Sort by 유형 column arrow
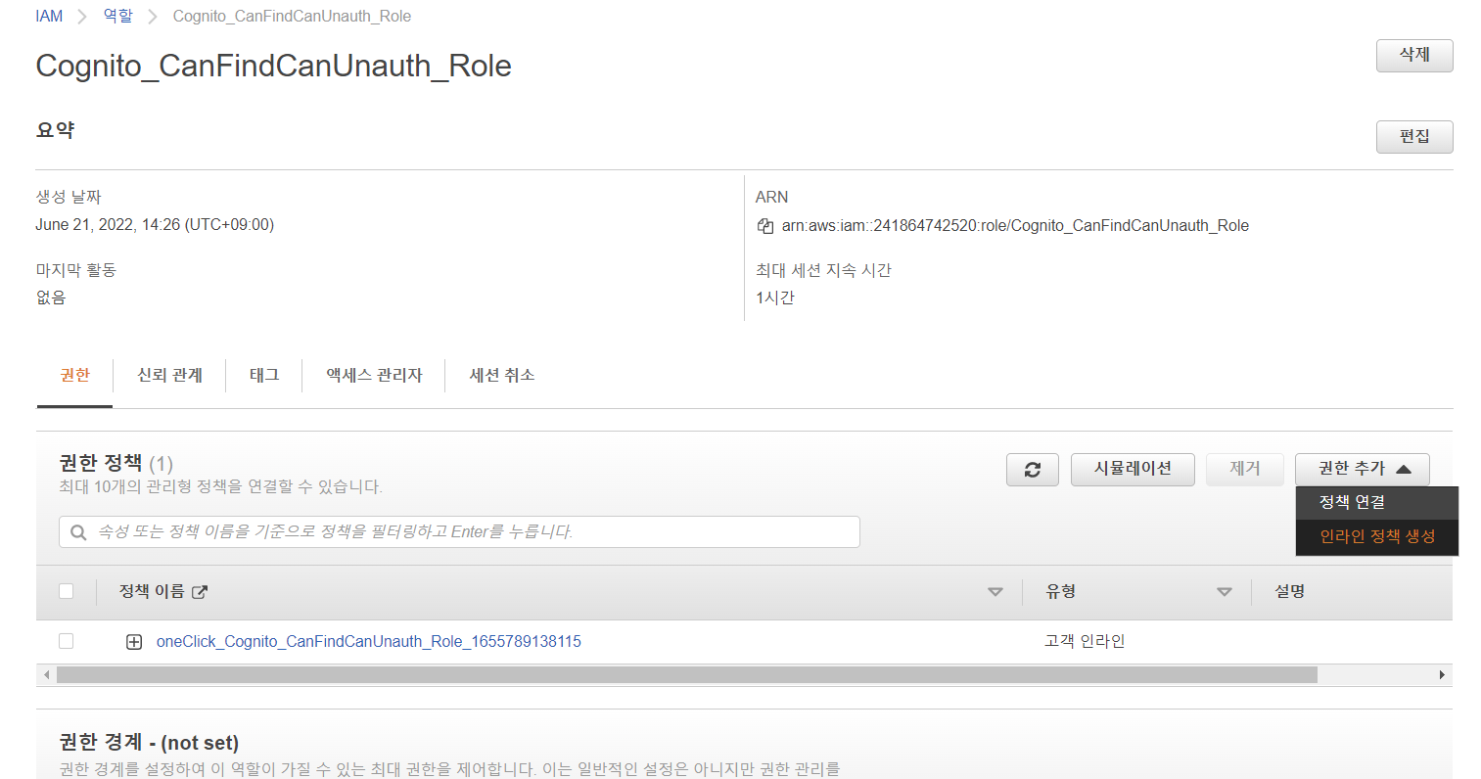This screenshot has width=1481, height=779. (1224, 592)
